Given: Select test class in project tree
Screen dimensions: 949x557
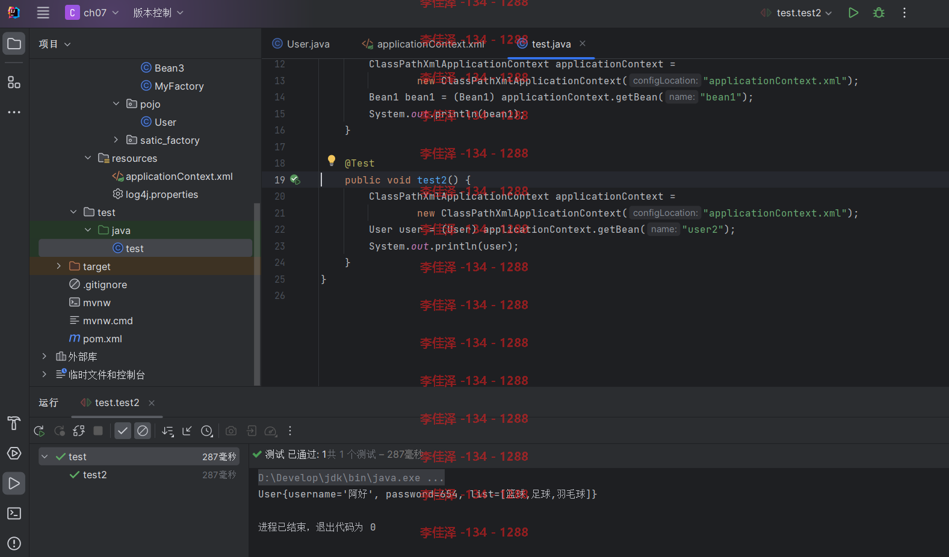Looking at the screenshot, I should pyautogui.click(x=145, y=248).
